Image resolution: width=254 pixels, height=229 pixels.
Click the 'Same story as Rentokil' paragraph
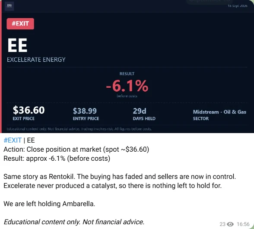click(120, 181)
